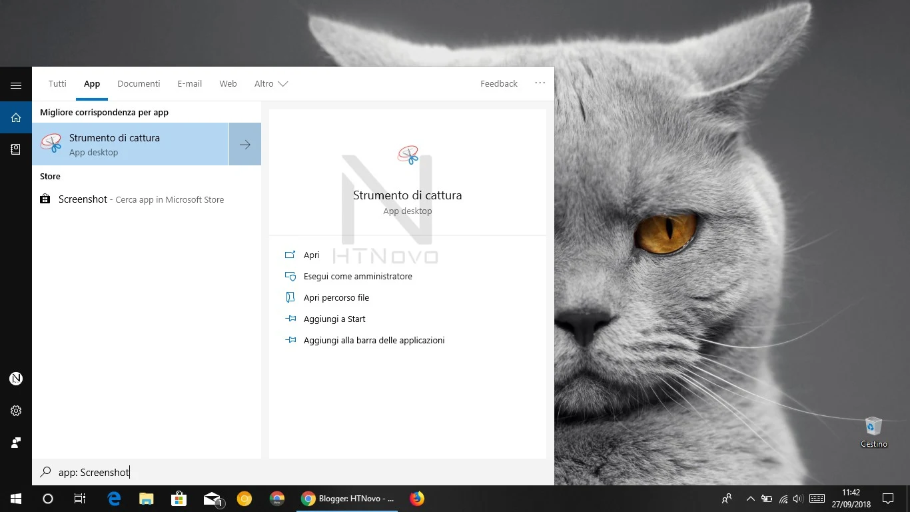
Task: Open Microsoft Store from taskbar
Action: [x=179, y=499]
